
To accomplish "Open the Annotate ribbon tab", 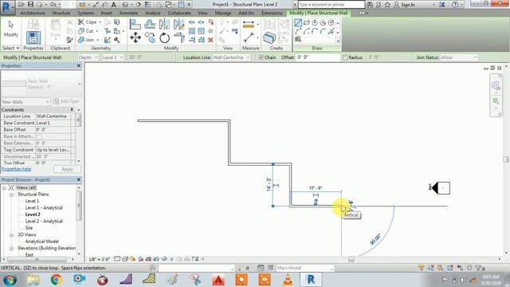I will coord(128,13).
